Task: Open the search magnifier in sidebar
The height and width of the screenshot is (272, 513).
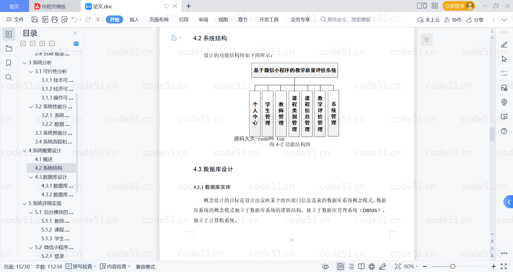Action: point(9,77)
